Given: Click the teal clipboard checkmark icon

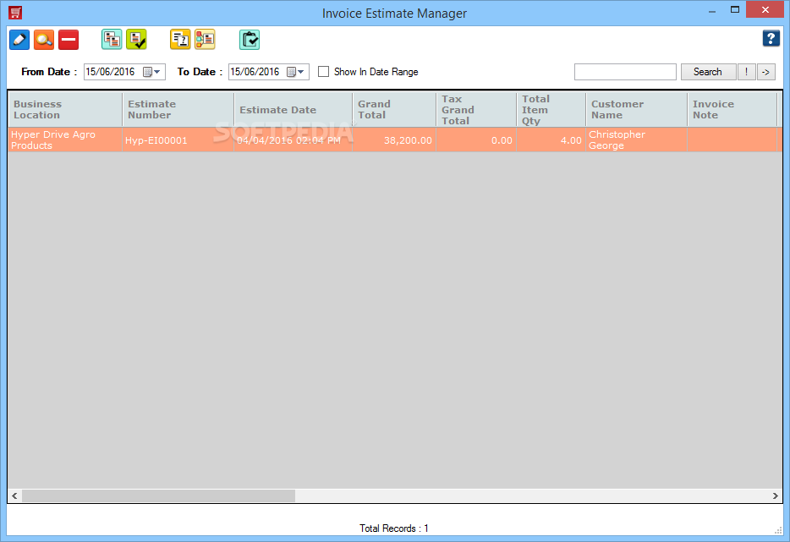Looking at the screenshot, I should (x=250, y=39).
